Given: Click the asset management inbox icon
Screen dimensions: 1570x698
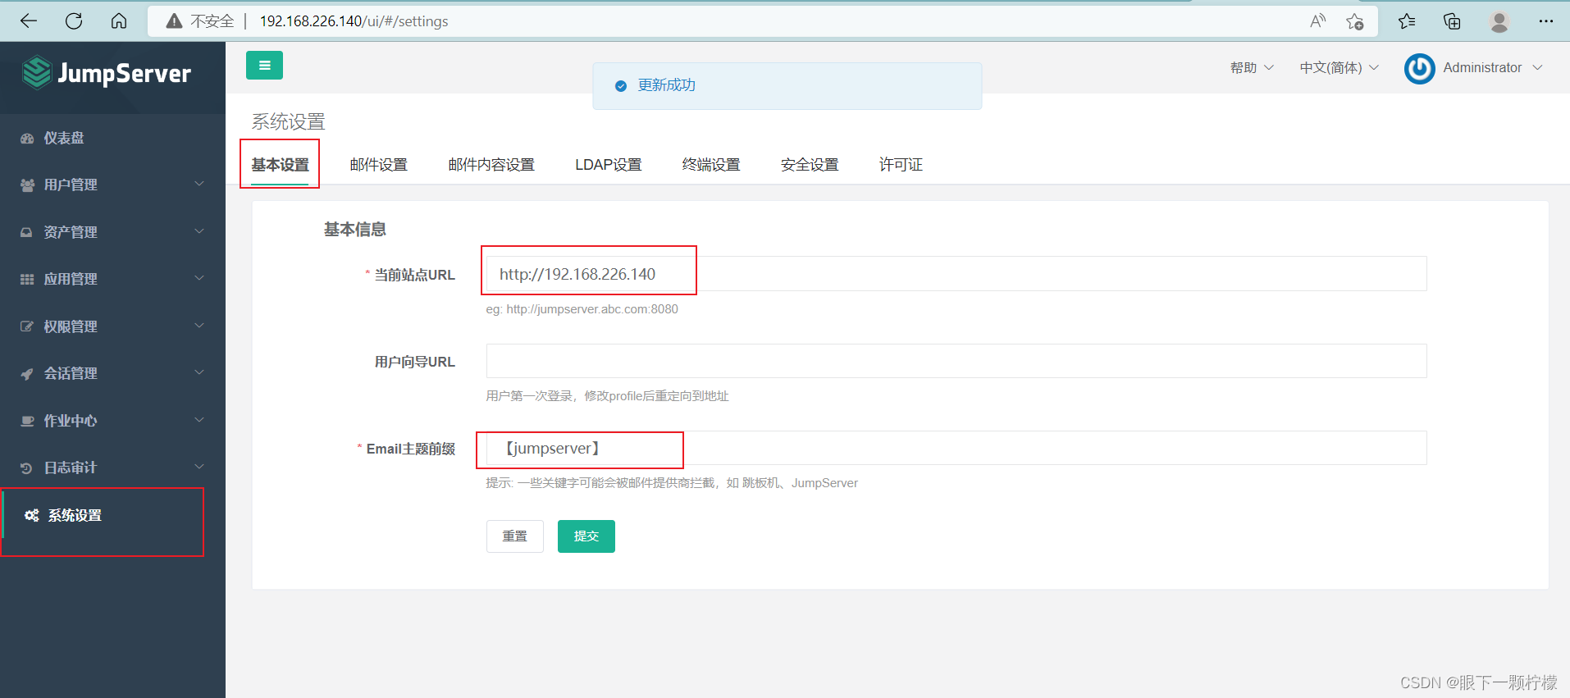Looking at the screenshot, I should pyautogui.click(x=27, y=232).
